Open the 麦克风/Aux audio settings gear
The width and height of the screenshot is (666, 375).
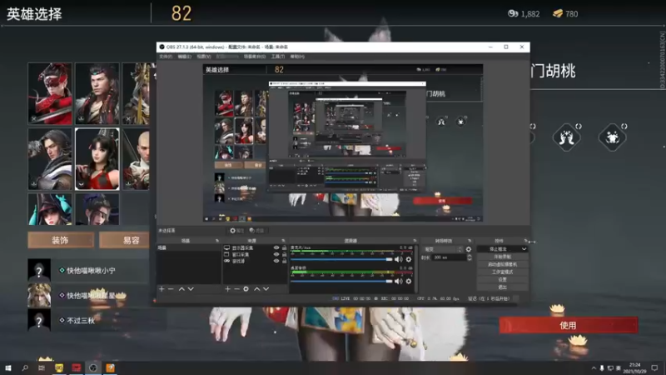[x=409, y=259]
